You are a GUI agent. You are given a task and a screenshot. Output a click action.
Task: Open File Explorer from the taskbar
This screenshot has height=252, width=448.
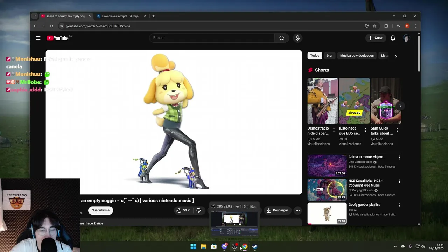203,247
